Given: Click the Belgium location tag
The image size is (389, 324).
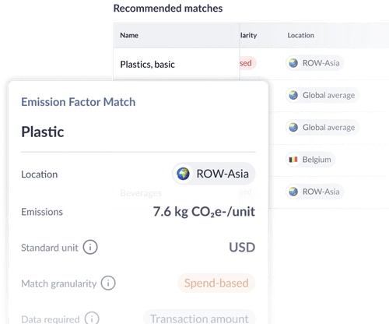Looking at the screenshot, I should point(310,160).
